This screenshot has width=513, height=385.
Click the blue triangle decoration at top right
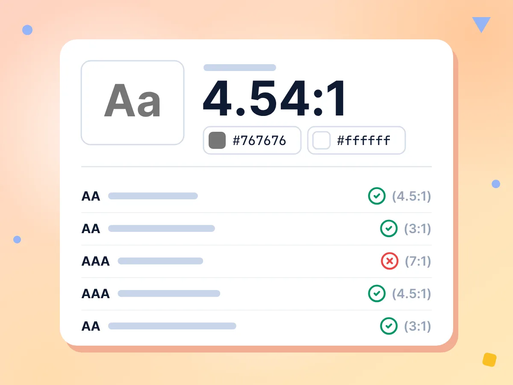coord(481,24)
